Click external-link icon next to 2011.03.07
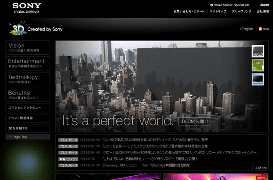Screen dimensions: 273x180 (98, 146)
